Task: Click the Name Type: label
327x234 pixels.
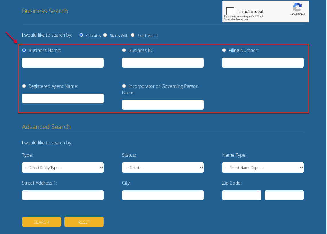Action: (x=234, y=155)
